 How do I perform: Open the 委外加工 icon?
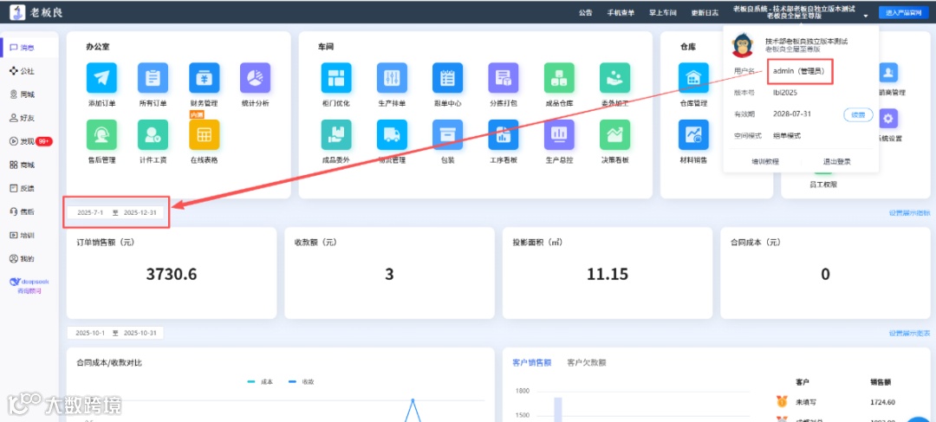point(614,78)
